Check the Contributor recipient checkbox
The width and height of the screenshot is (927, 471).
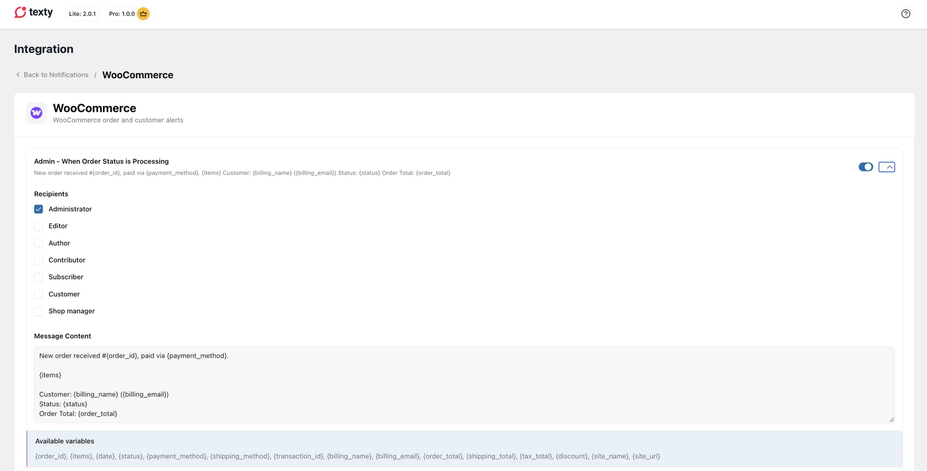coord(39,260)
